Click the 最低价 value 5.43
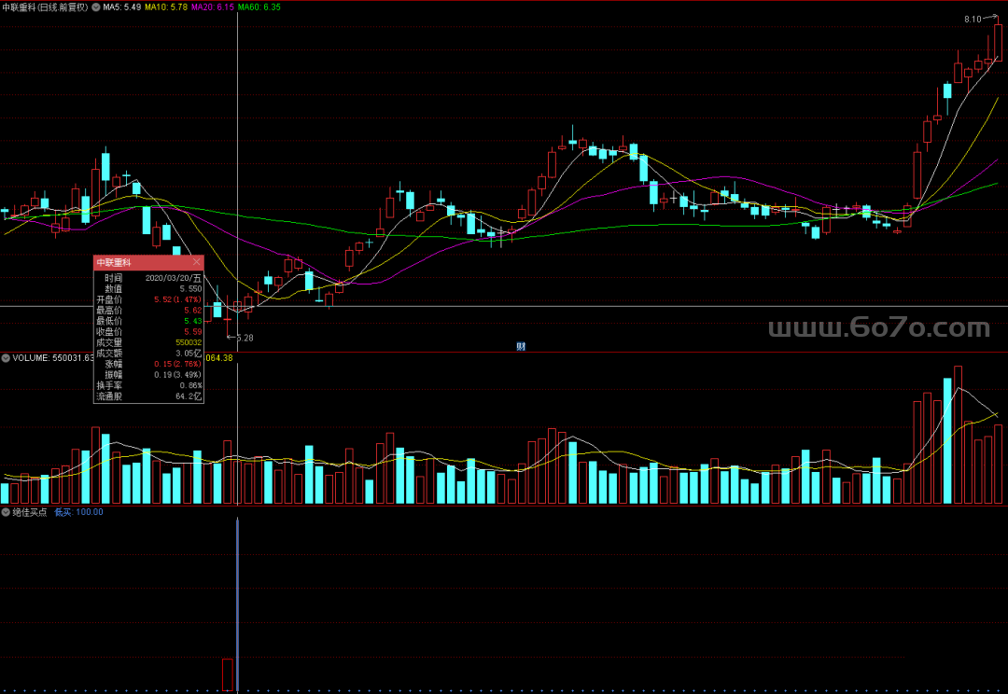The image size is (1008, 694). 193,321
